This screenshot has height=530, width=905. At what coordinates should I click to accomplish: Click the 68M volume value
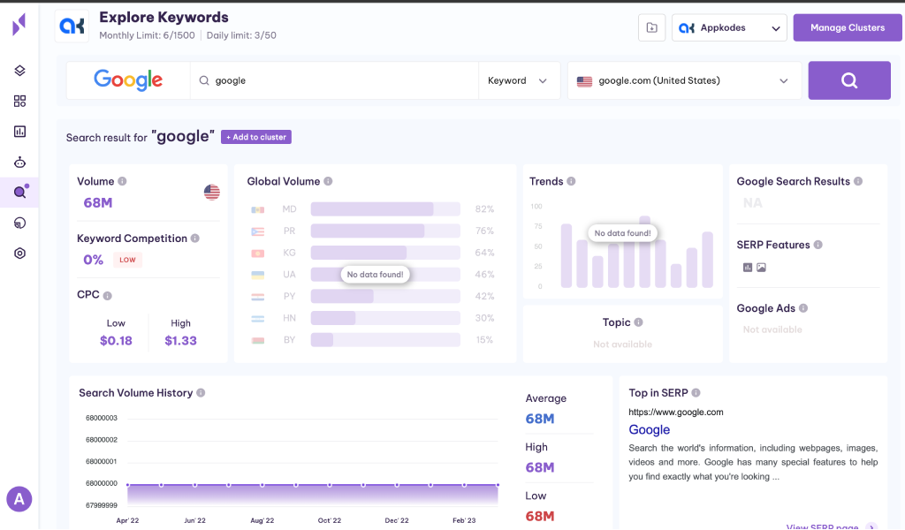click(98, 203)
